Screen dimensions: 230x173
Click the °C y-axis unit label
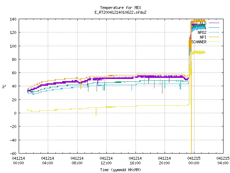coord(4,86)
